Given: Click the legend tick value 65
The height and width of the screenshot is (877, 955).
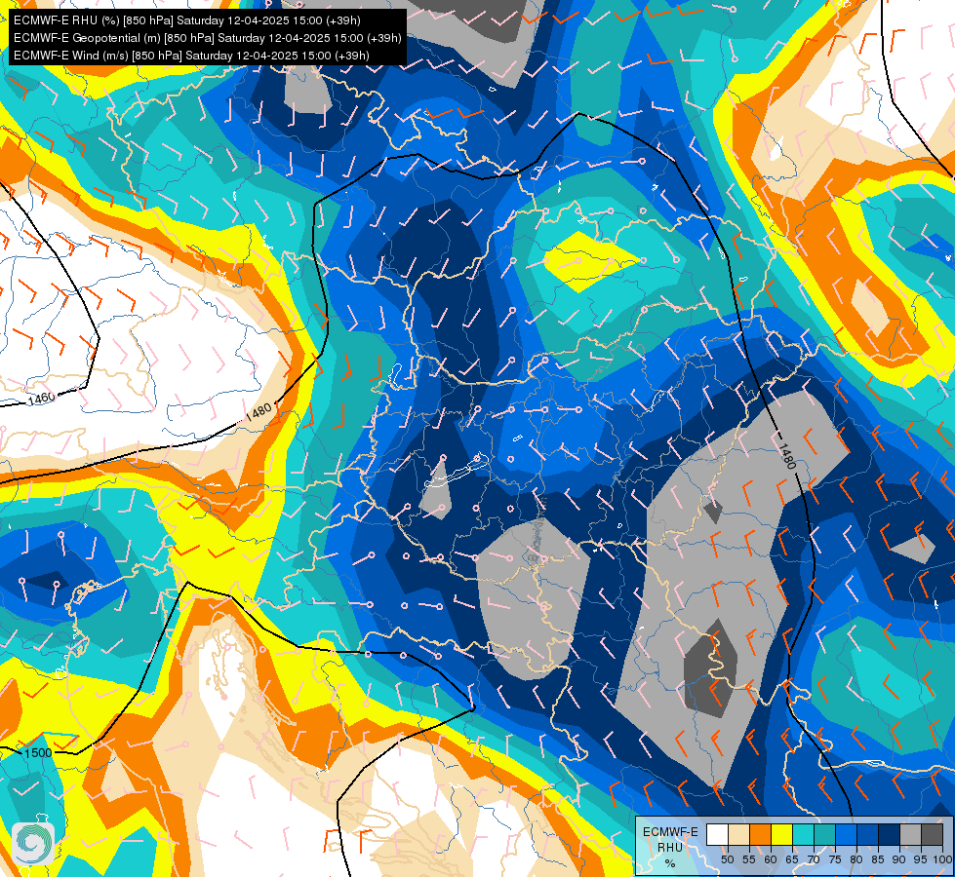Looking at the screenshot, I should pos(792,859).
